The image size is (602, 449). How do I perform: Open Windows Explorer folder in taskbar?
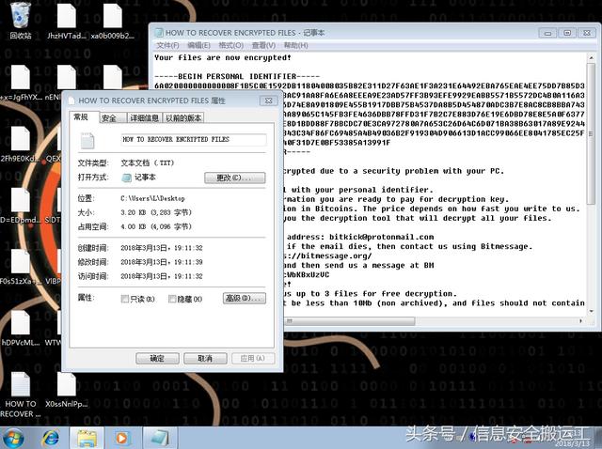coord(87,439)
